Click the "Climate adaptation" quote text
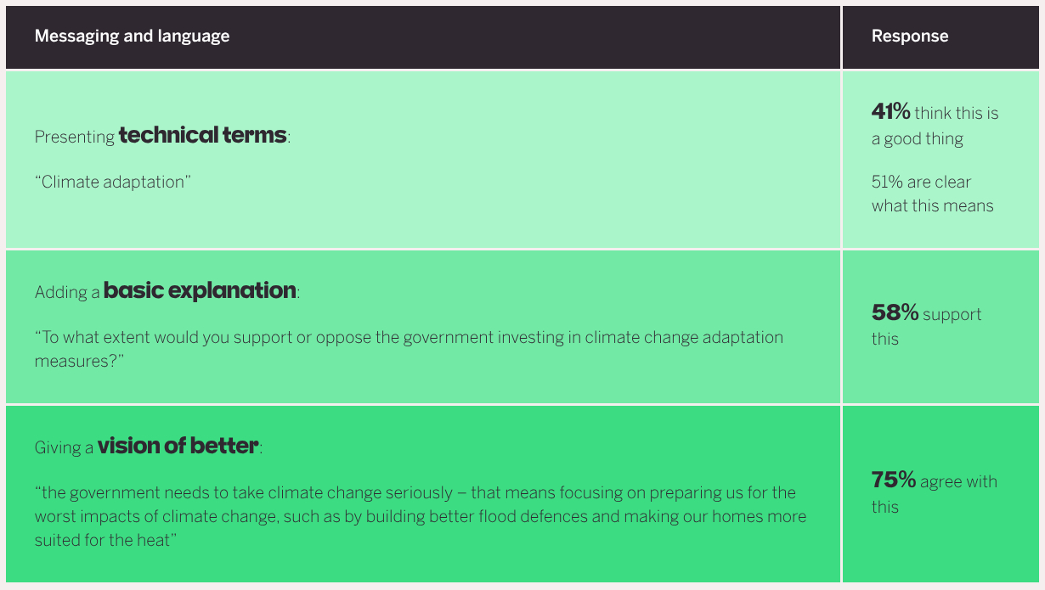Viewport: 1045px width, 590px height. pos(112,182)
